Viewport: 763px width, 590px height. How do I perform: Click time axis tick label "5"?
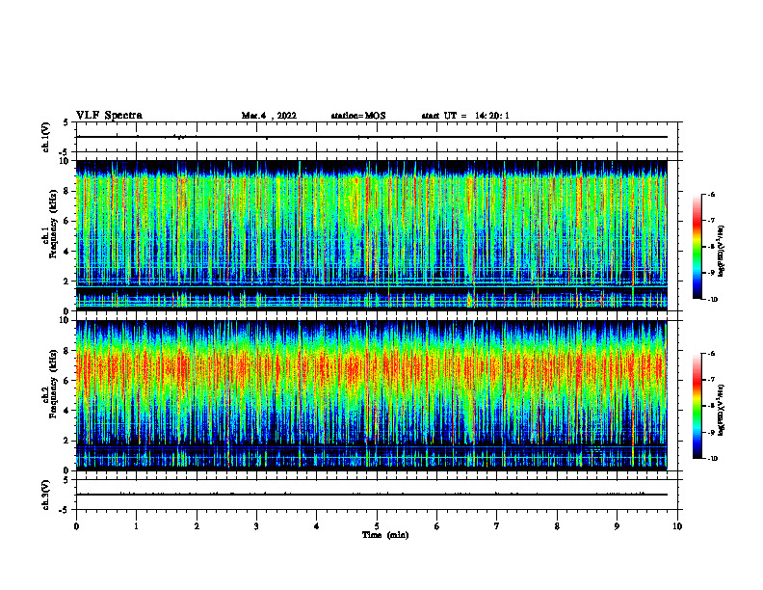coord(377,526)
